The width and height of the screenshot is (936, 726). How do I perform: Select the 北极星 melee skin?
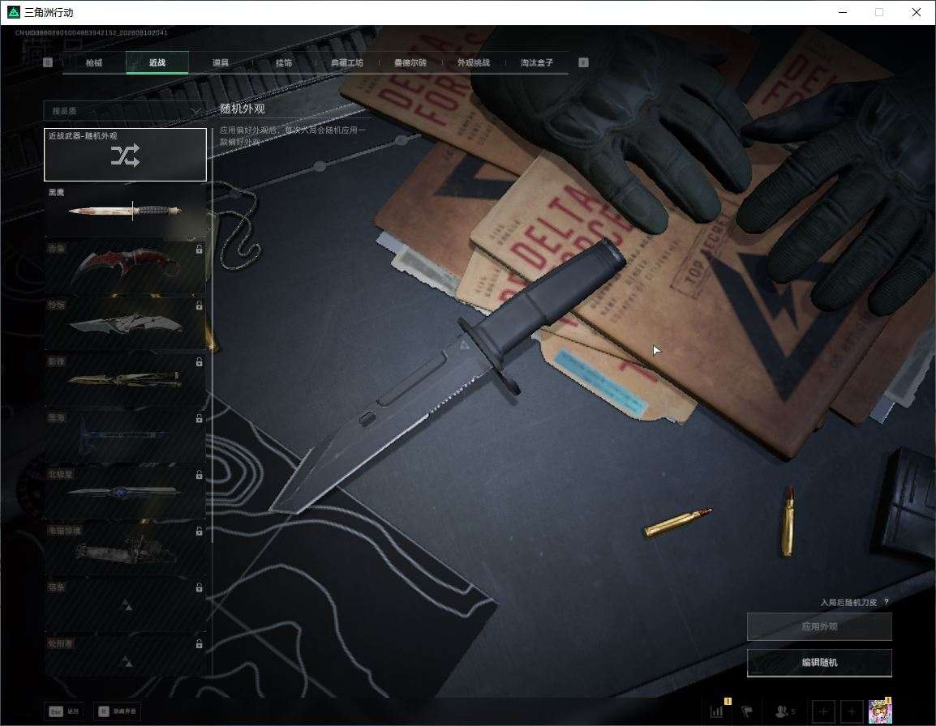coord(126,492)
